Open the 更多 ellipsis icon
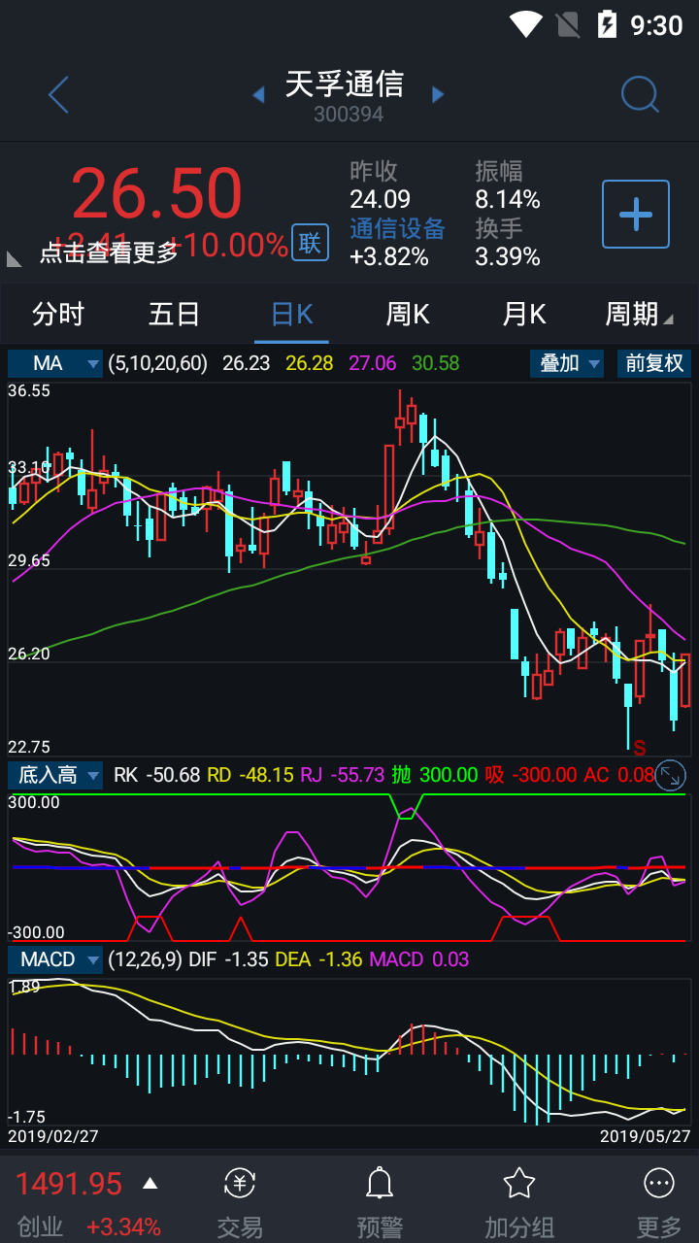The image size is (699, 1243). 659,1183
